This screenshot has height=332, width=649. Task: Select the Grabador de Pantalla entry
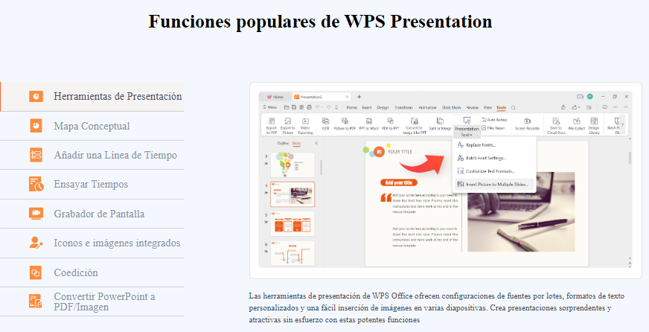tap(92, 214)
